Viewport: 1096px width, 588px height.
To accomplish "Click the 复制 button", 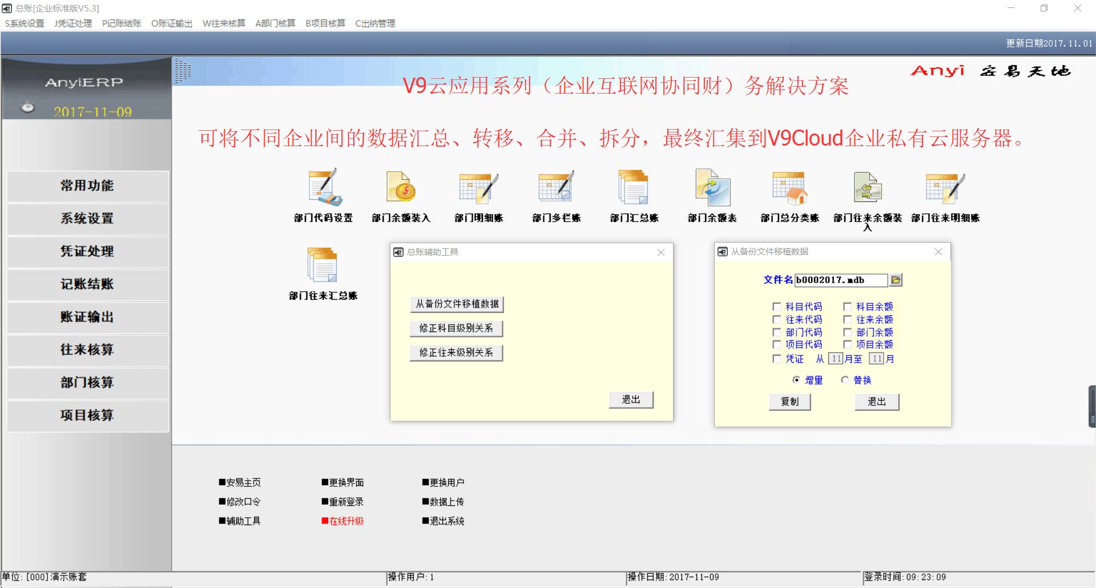I will point(790,402).
